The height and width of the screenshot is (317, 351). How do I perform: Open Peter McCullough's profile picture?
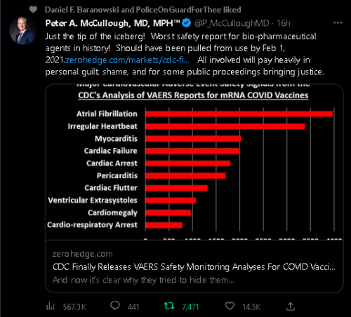pos(22,31)
